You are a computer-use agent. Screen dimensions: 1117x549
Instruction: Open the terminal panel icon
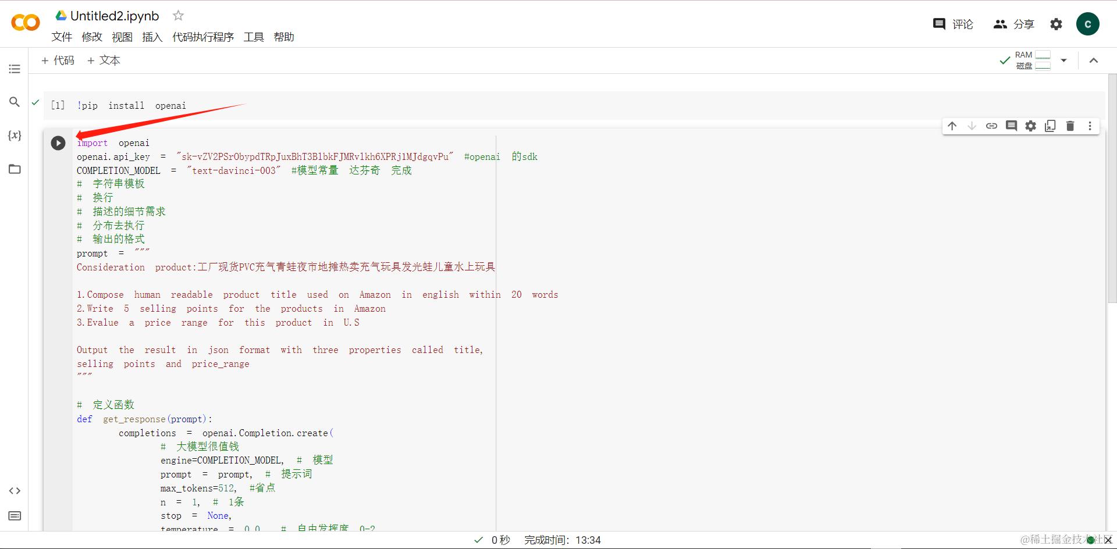click(x=15, y=516)
